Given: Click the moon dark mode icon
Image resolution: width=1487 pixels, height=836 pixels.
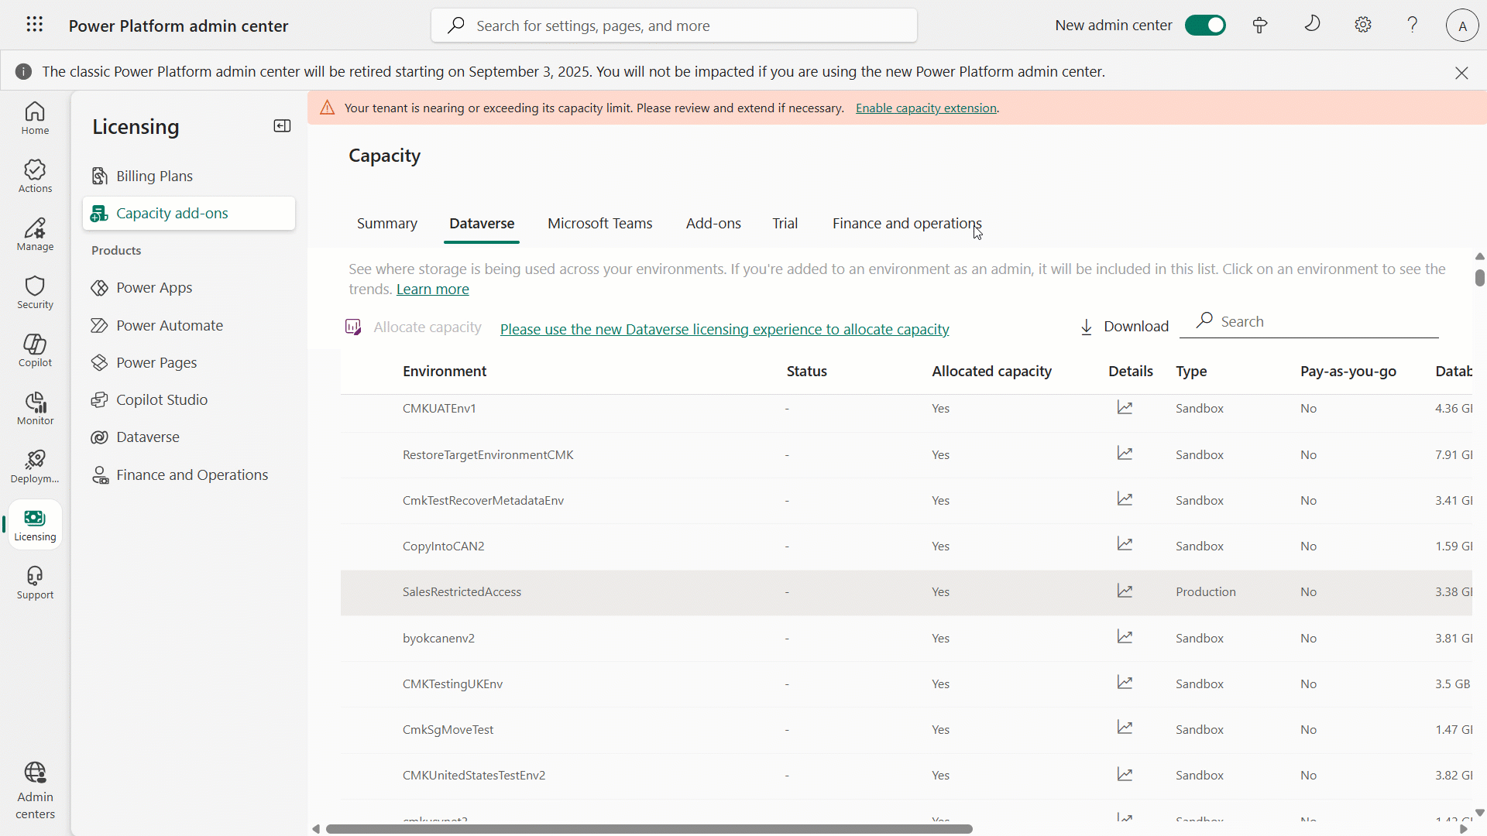Looking at the screenshot, I should click(x=1312, y=25).
